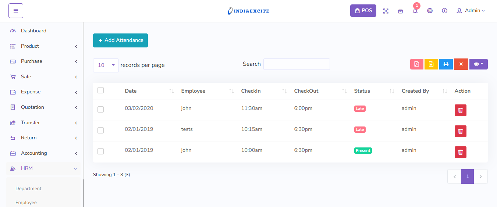This screenshot has width=497, height=207.
Task: Click into the Search input field
Action: pos(297,64)
